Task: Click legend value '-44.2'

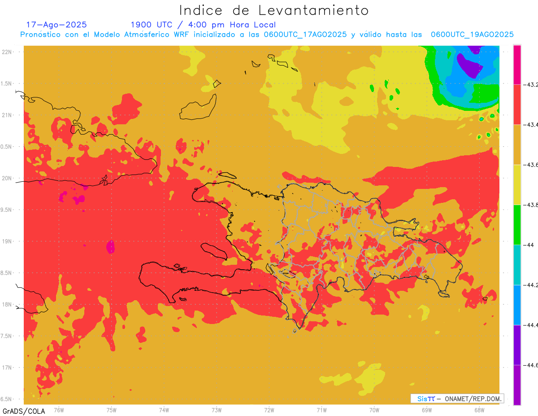Action: (x=531, y=285)
